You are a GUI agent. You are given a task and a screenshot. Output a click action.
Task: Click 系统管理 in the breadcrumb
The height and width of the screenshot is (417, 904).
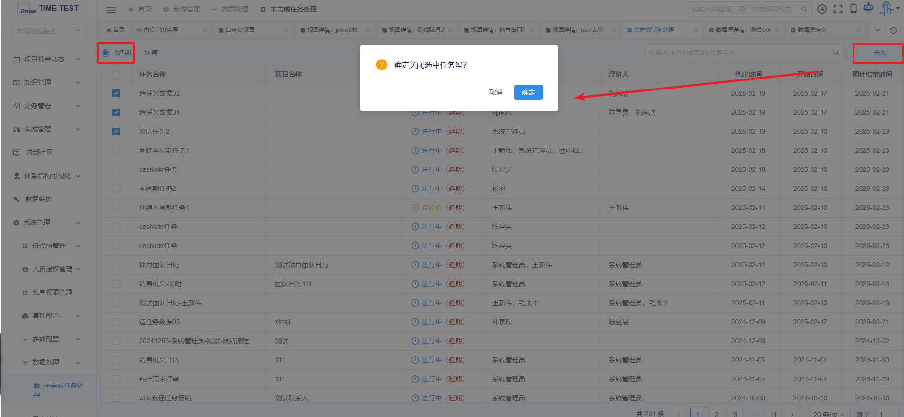tap(186, 10)
